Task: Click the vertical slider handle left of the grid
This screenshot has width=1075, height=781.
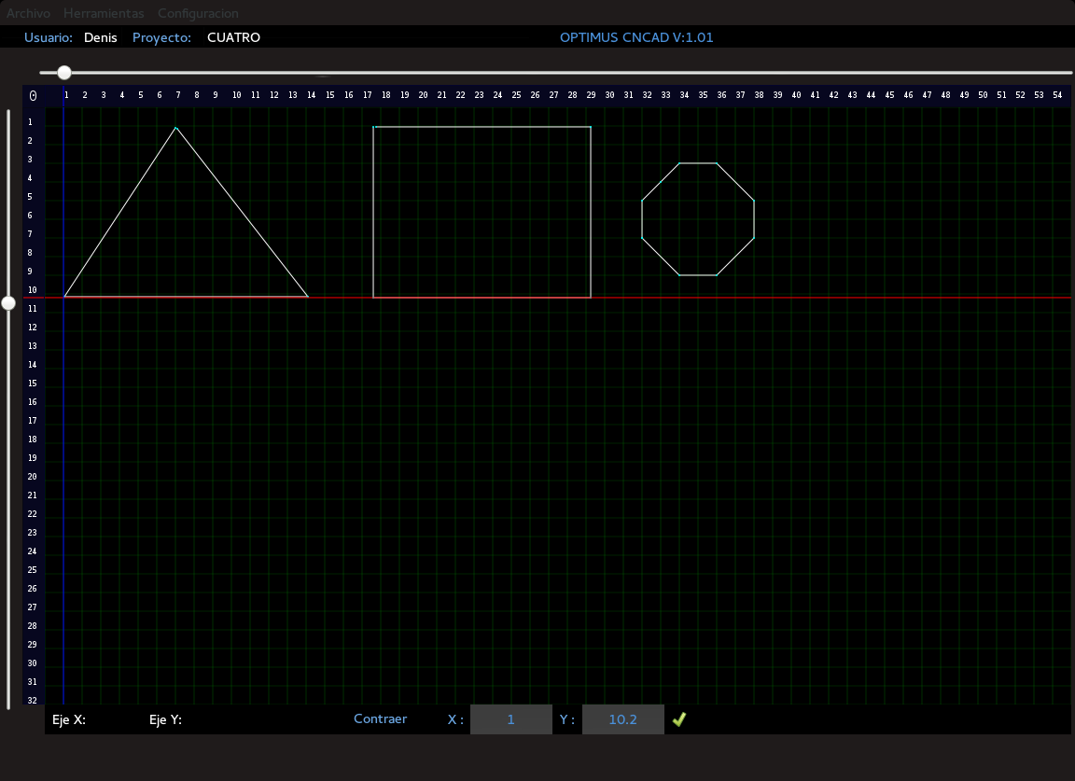Action: tap(8, 302)
